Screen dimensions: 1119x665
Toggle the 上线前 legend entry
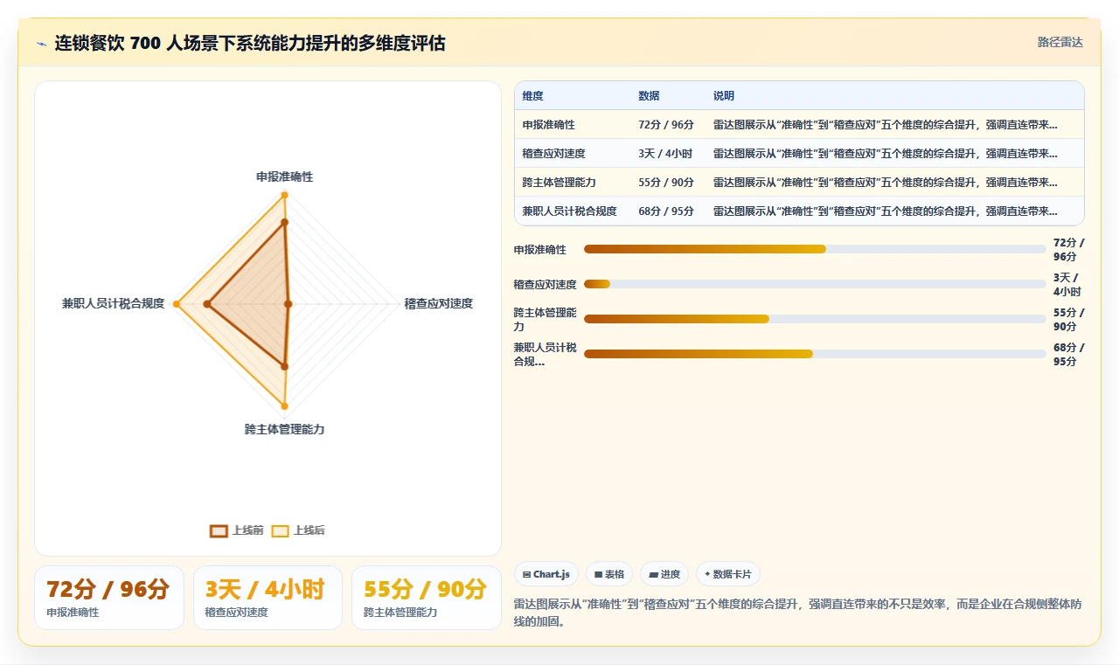[x=237, y=530]
